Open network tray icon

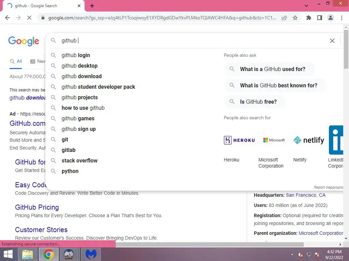click(308, 255)
